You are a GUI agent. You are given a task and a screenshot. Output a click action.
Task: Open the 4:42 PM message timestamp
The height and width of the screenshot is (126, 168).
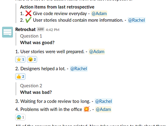coord(52,30)
